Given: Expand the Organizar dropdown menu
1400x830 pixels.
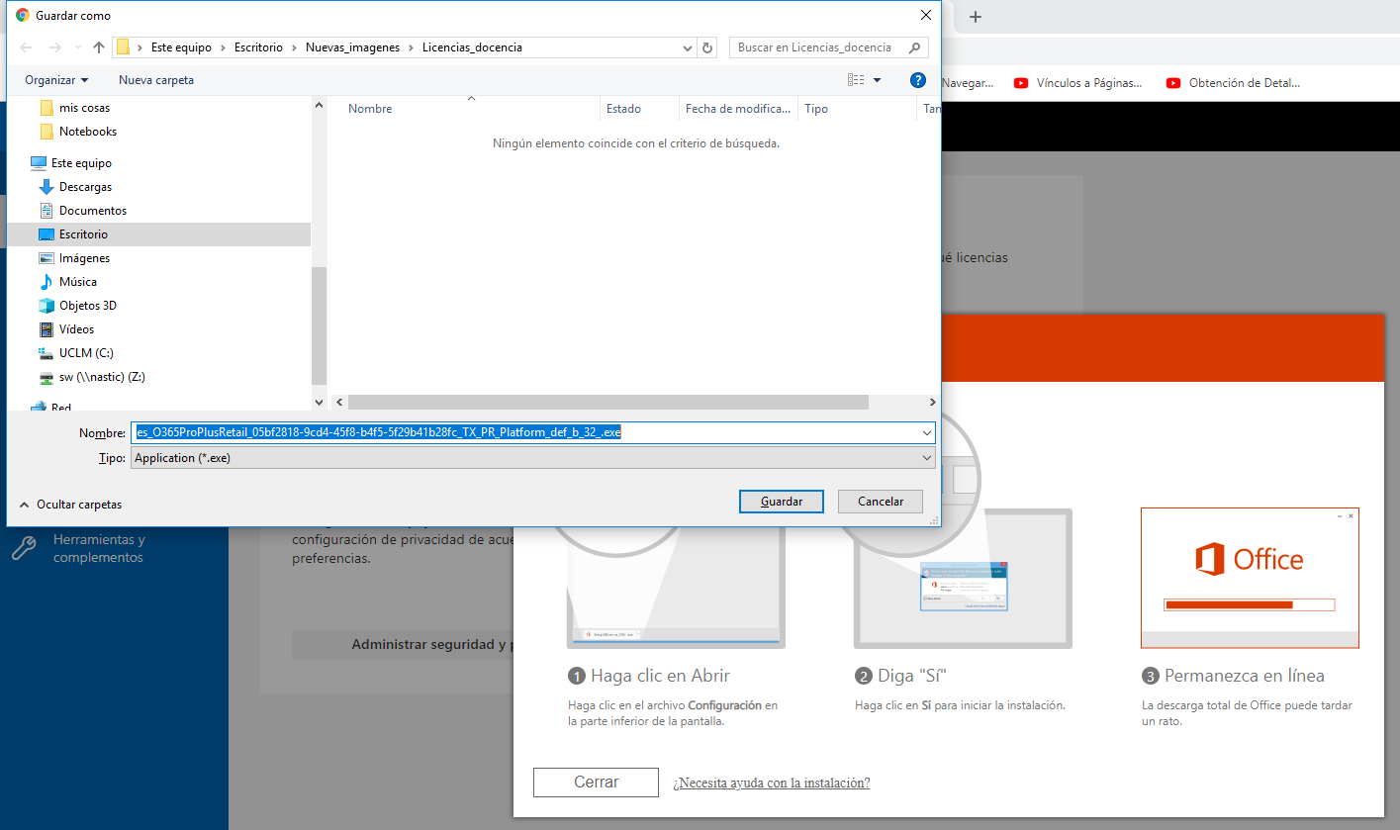Looking at the screenshot, I should 56,80.
